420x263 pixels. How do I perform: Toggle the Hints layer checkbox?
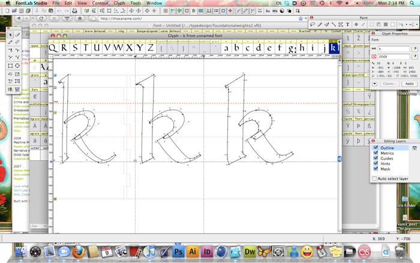pos(376,163)
